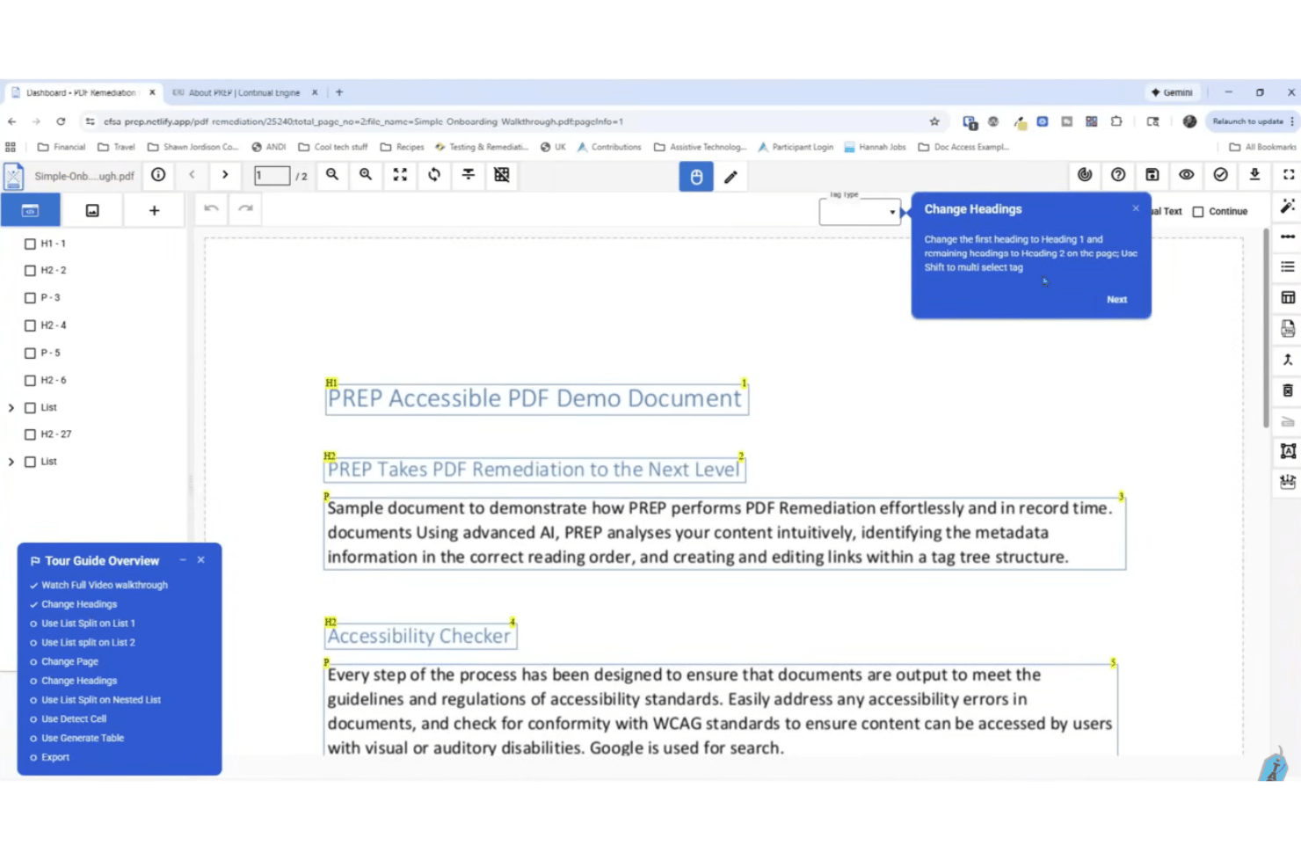Go to the previous PDF page

192,175
